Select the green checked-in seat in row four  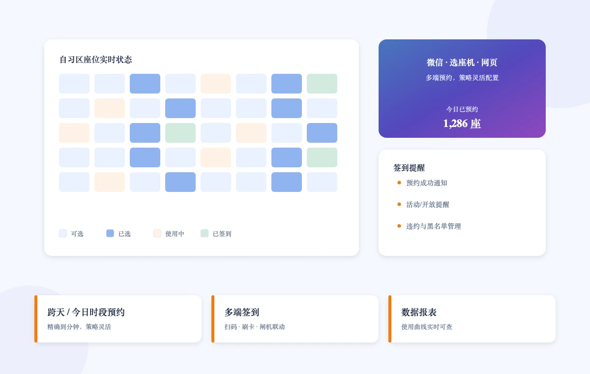[322, 157]
